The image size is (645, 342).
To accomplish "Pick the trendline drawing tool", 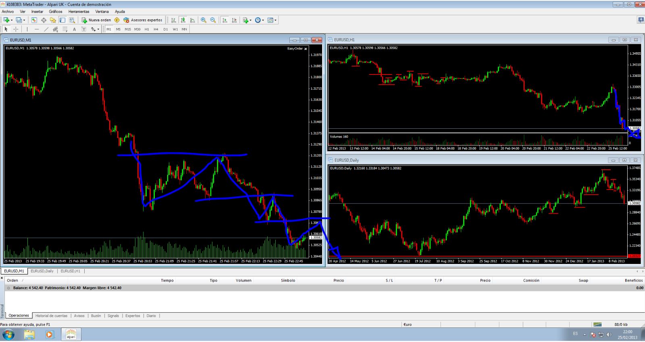I will tap(46, 29).
